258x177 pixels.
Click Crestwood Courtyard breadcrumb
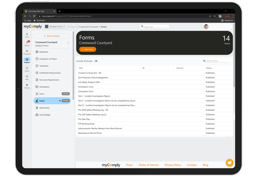point(88,27)
